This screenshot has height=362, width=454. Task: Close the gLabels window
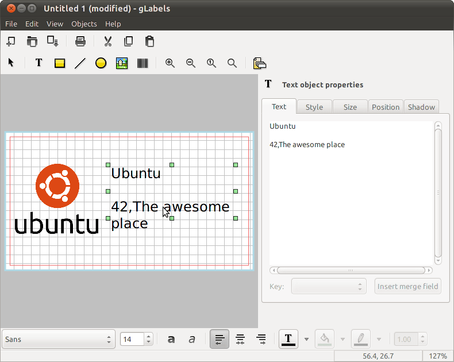(x=11, y=8)
